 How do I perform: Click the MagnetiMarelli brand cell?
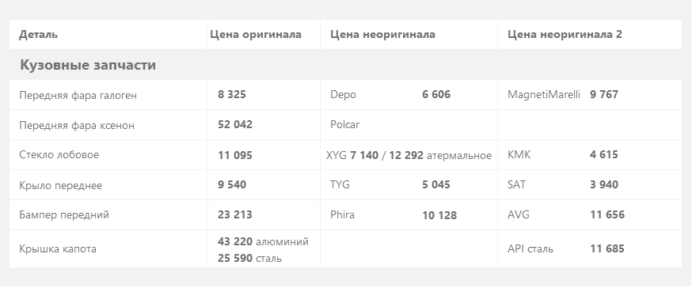[x=544, y=94]
